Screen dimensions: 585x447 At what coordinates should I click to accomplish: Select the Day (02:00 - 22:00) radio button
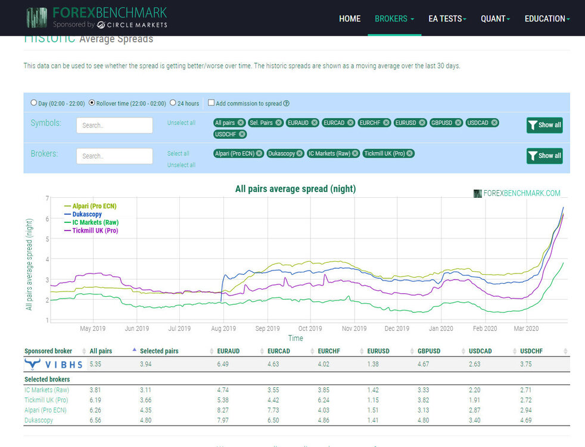(x=34, y=103)
